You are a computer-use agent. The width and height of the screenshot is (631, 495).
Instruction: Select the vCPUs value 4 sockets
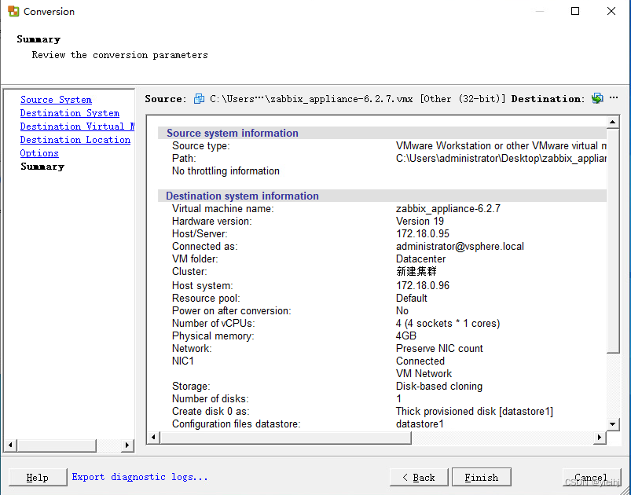[x=448, y=323]
